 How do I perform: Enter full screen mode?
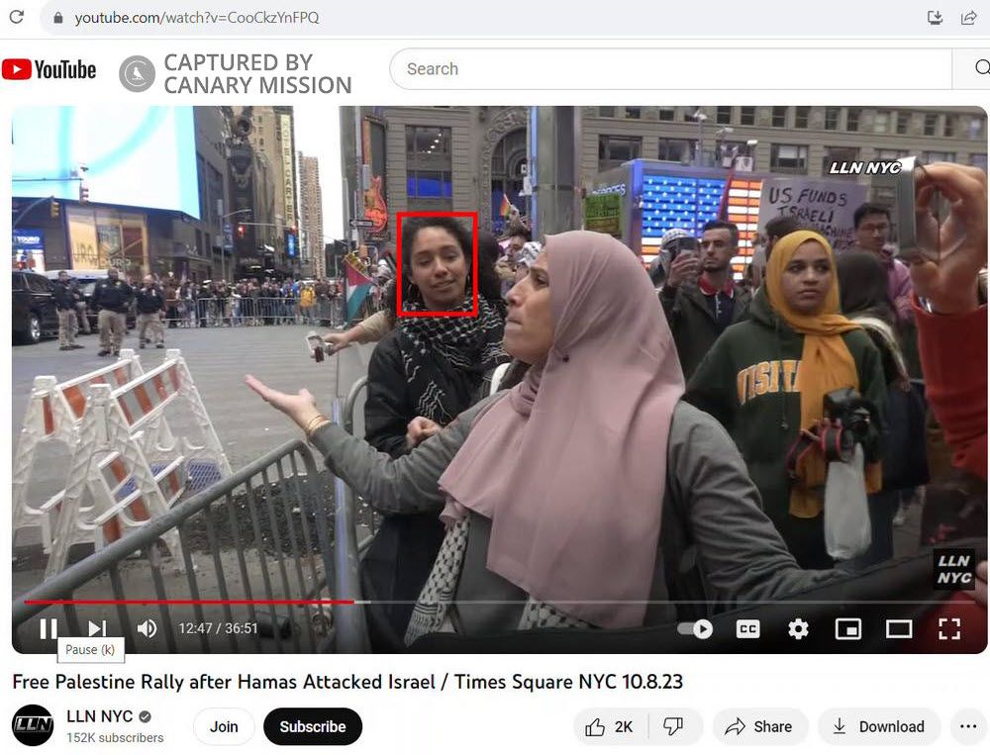[x=949, y=629]
